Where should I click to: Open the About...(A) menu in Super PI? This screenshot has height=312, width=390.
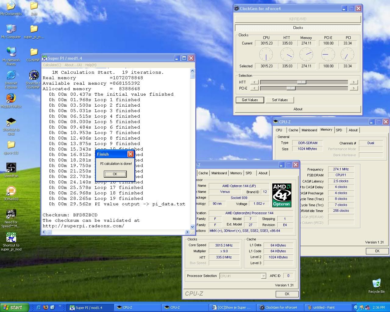coord(73,65)
